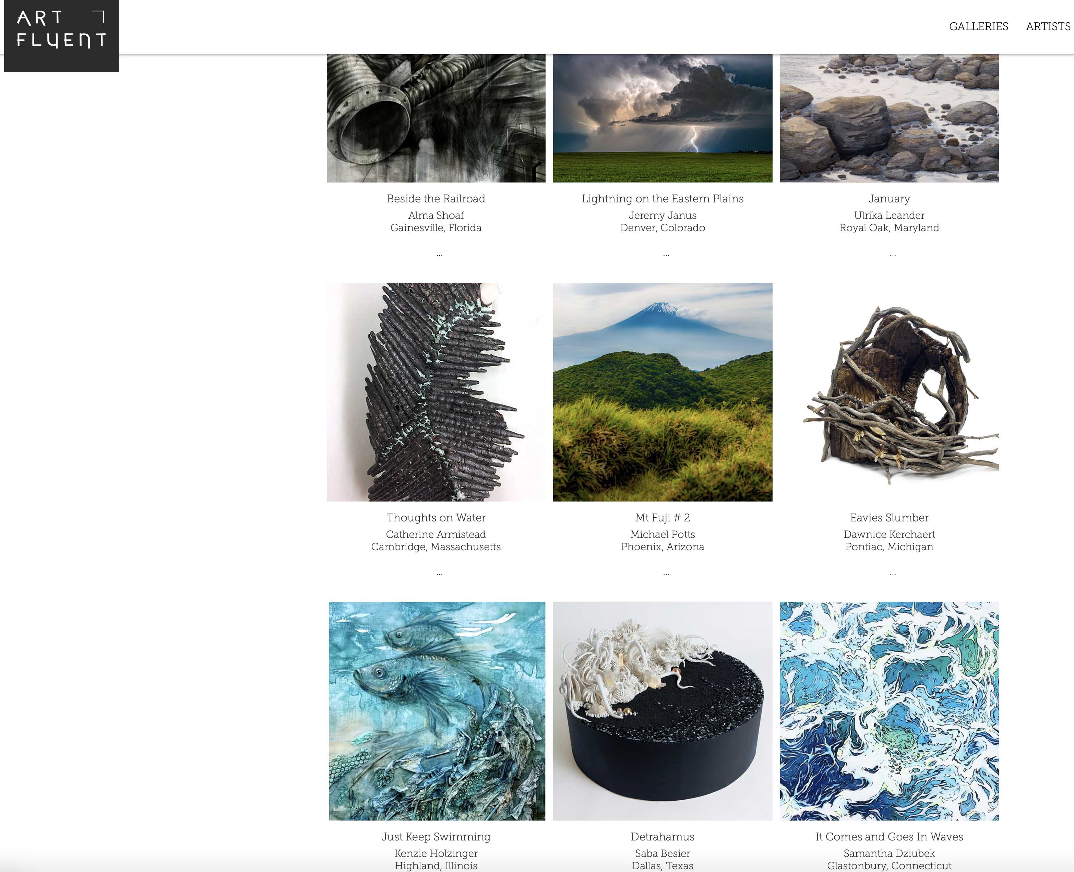The width and height of the screenshot is (1074, 872).
Task: Click the Mt Fuji # 2 title link
Action: (x=662, y=517)
